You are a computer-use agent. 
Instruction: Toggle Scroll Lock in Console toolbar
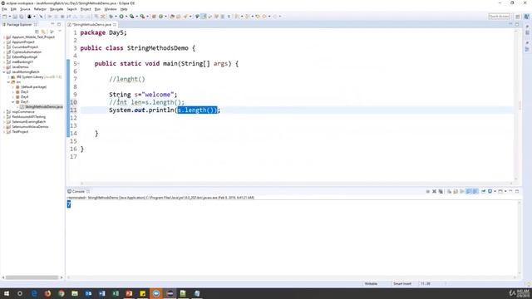(456, 192)
